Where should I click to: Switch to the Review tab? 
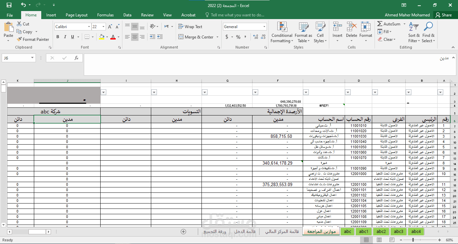pyautogui.click(x=147, y=15)
